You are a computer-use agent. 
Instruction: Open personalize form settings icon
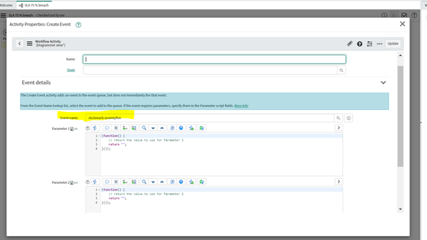click(x=370, y=44)
